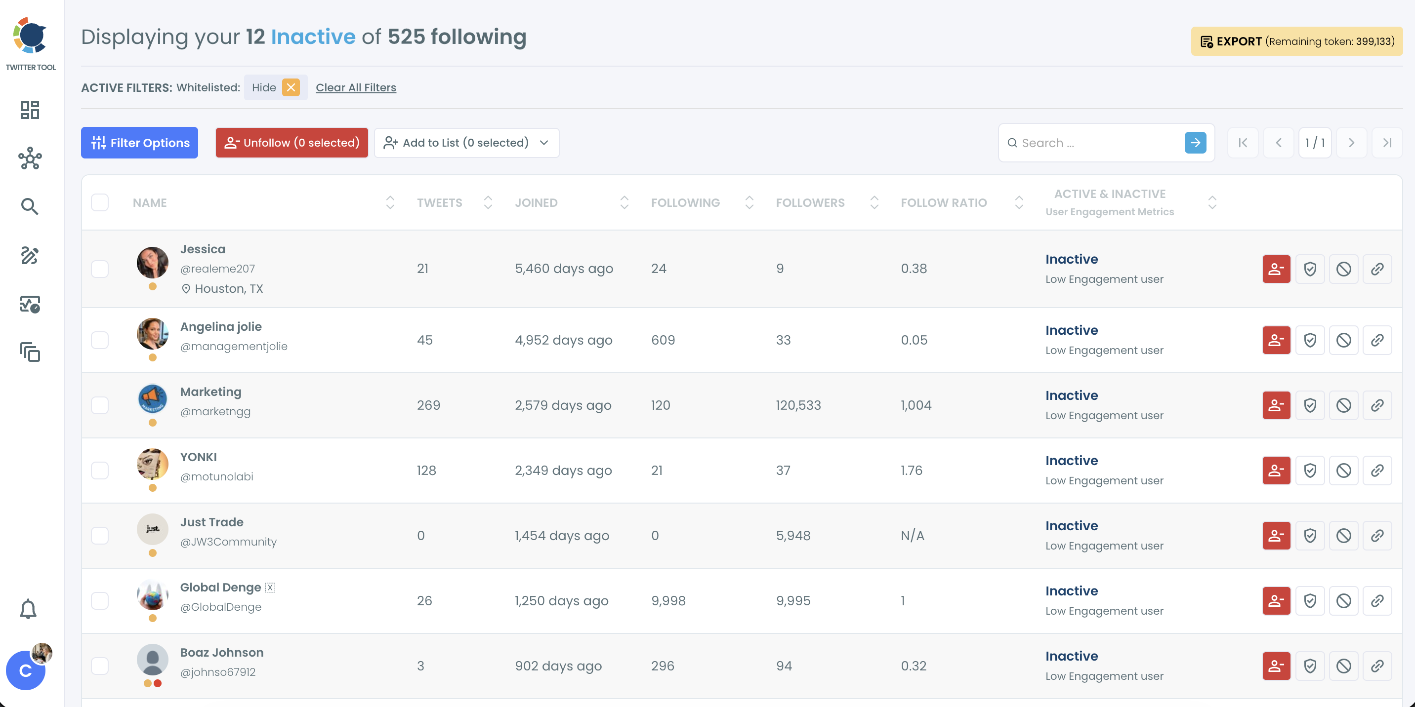Open the dashboard grid icon in sidebar
The image size is (1415, 707).
[30, 110]
